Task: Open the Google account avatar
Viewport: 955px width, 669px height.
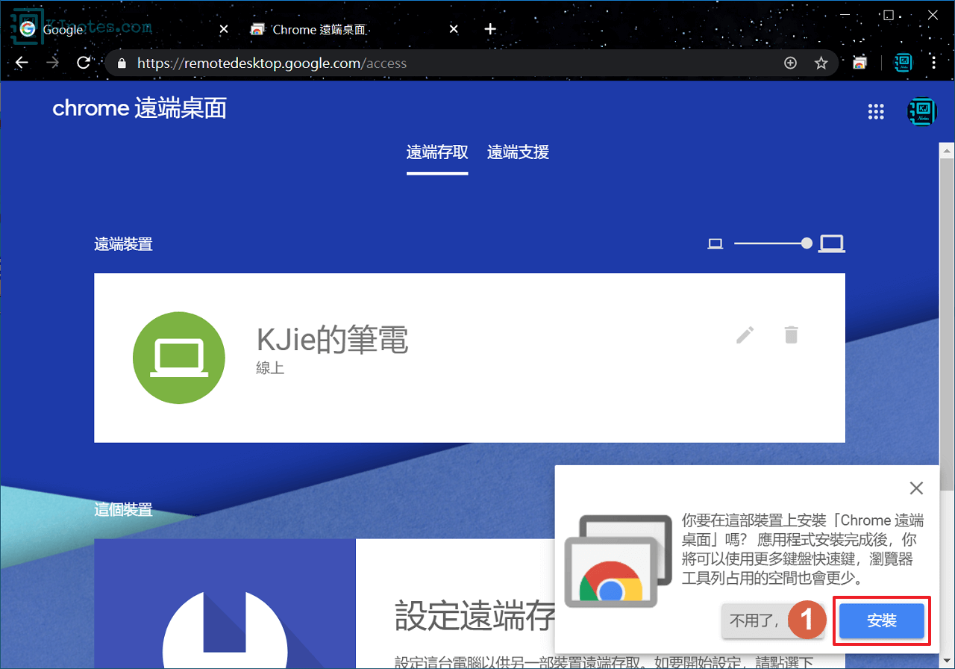Action: pos(922,111)
